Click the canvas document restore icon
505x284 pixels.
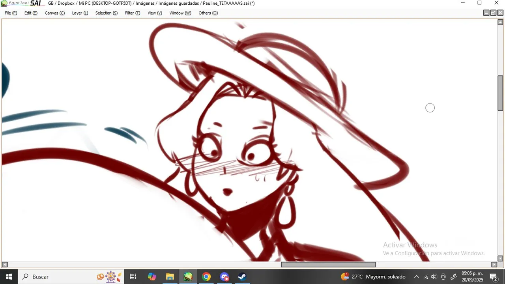(493, 13)
